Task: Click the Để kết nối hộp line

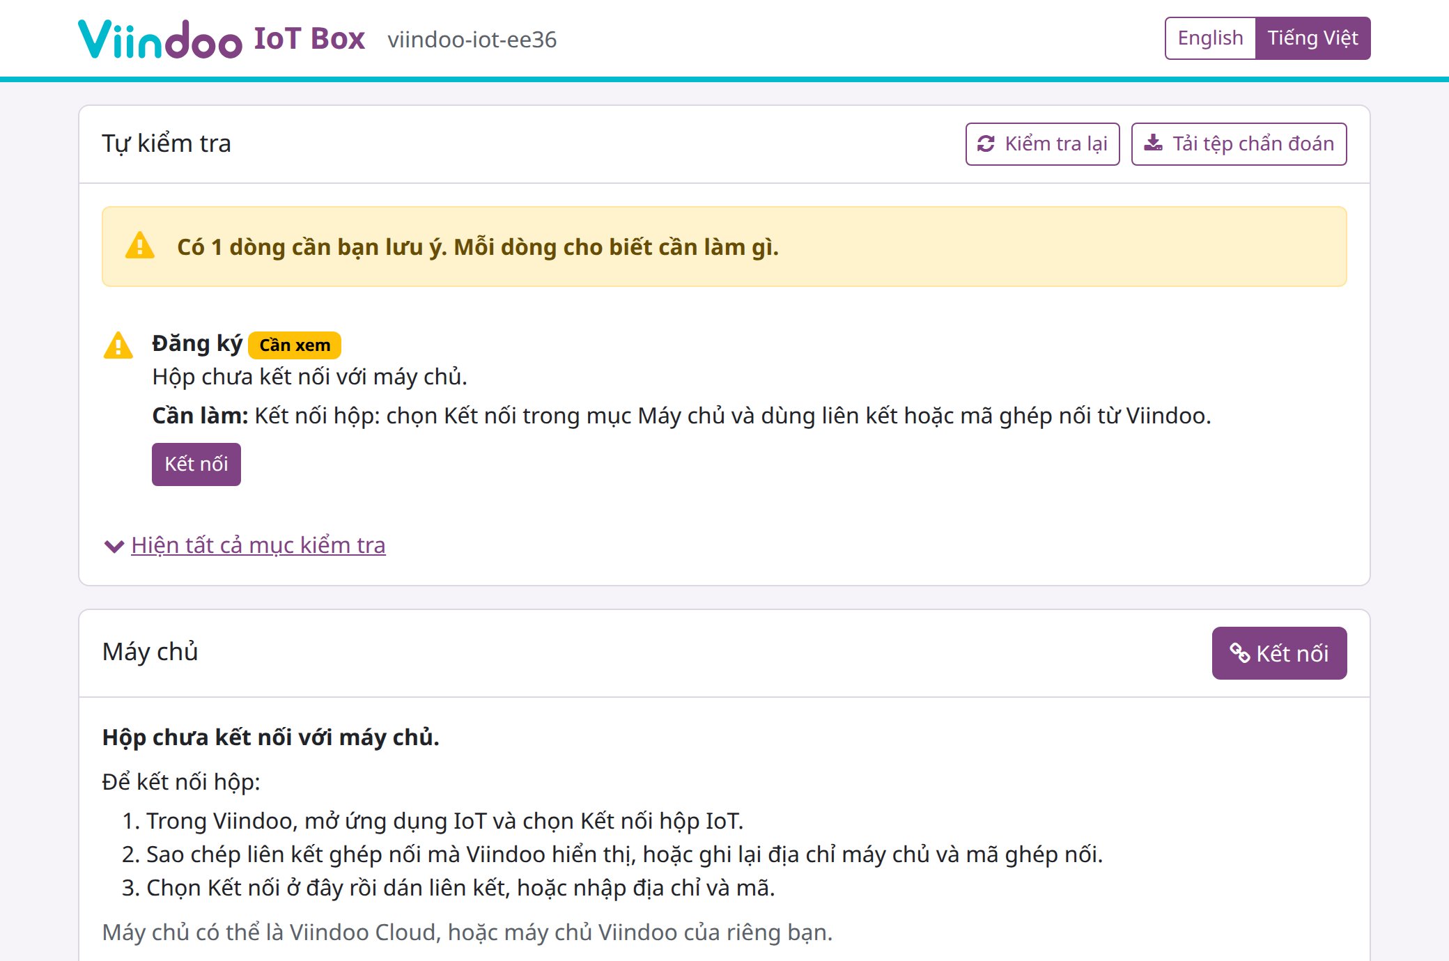Action: pos(181,782)
